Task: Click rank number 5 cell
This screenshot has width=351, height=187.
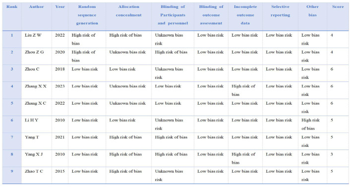Action: [12, 103]
